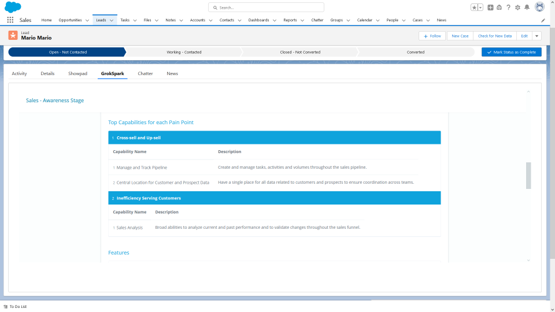555x312 pixels.
Task: Click the Cross-sell and Up-sell header
Action: point(274,138)
